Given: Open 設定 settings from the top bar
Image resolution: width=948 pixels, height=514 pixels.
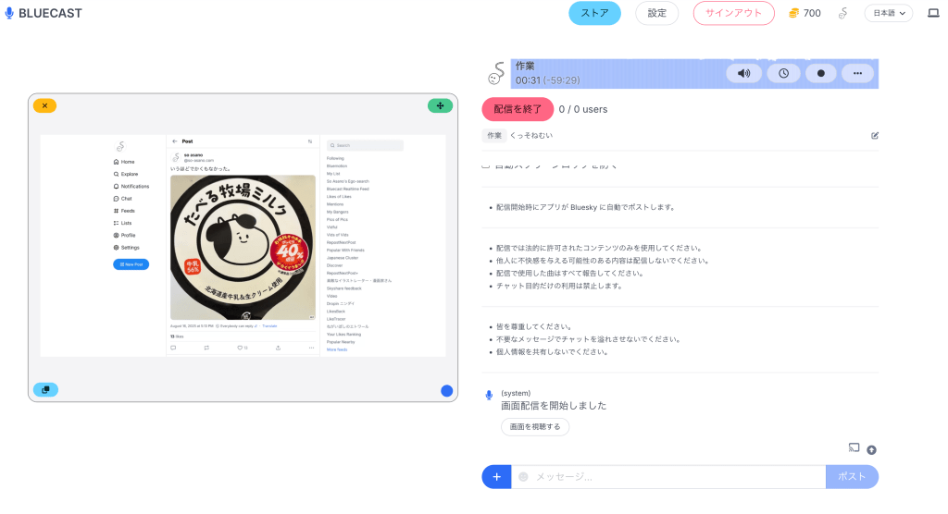Looking at the screenshot, I should tap(656, 13).
